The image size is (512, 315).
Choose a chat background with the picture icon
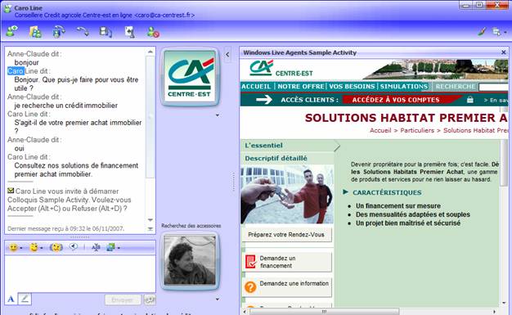[110, 247]
